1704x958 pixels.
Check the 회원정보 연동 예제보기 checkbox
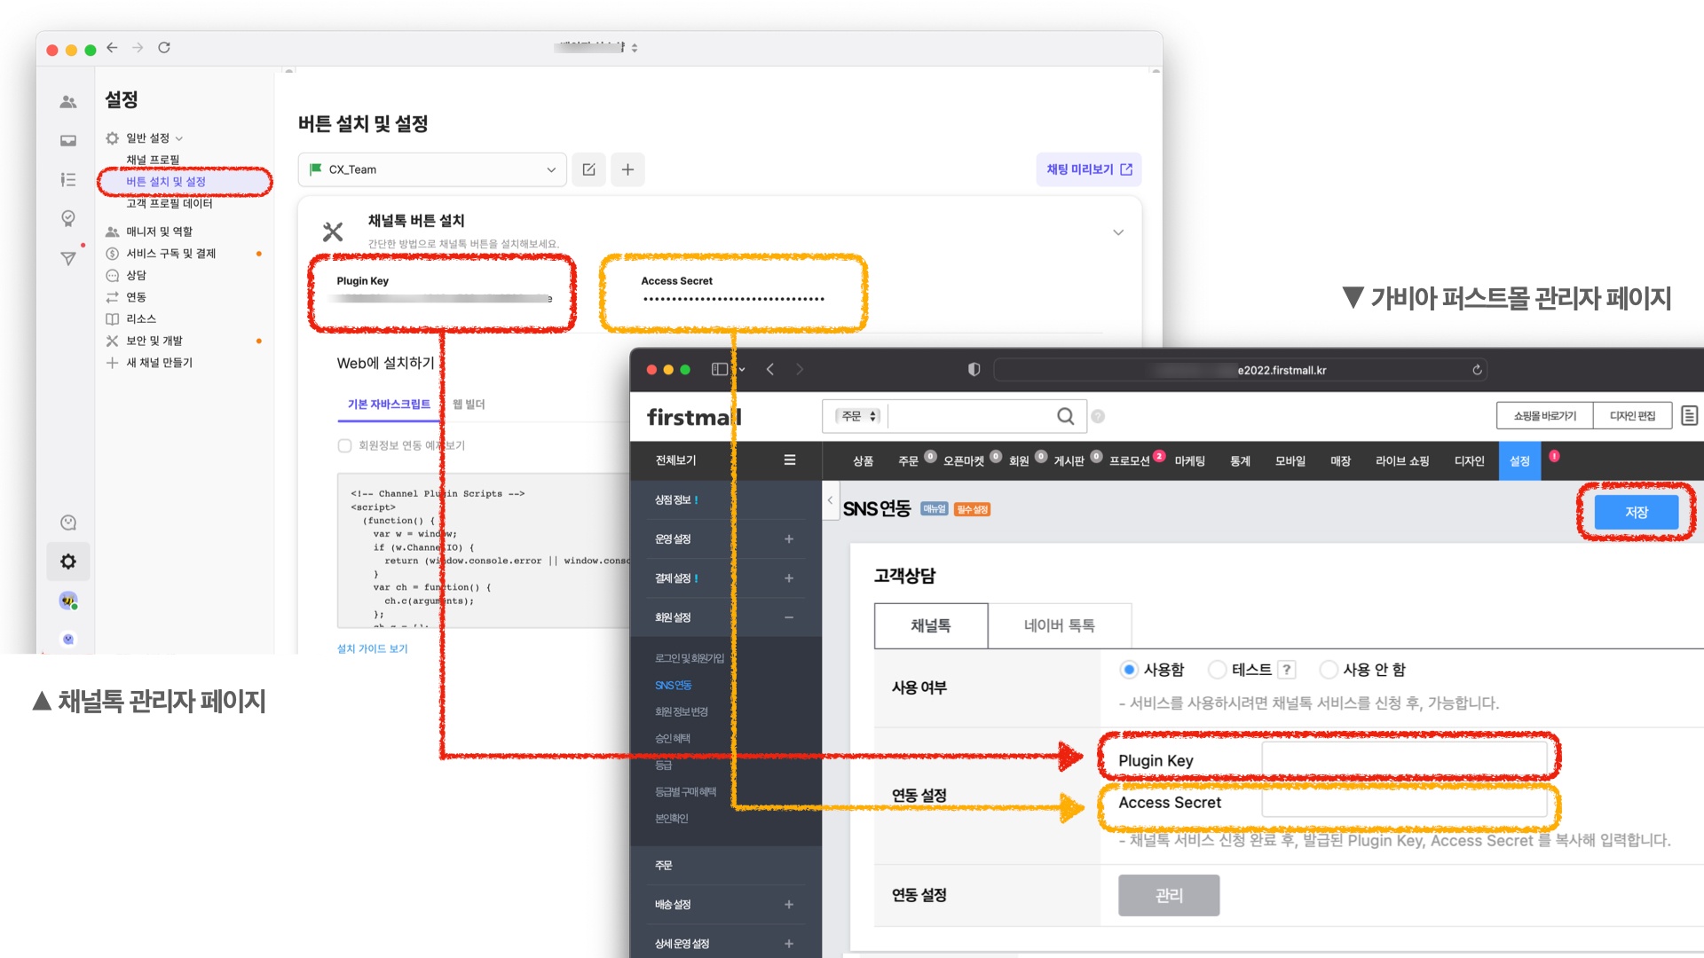point(344,445)
